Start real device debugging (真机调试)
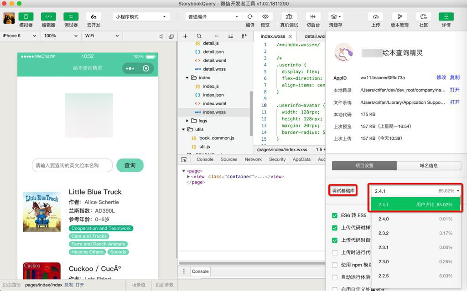The height and width of the screenshot is (291, 467). (x=289, y=17)
